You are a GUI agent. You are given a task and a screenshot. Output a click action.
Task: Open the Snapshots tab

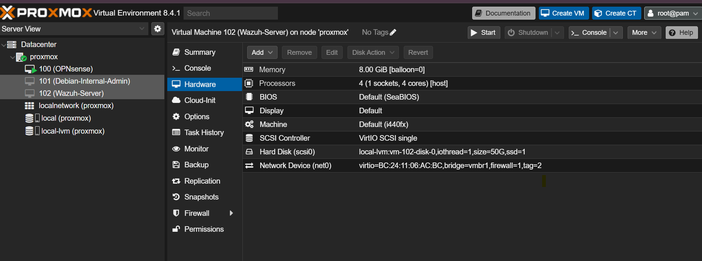[201, 197]
